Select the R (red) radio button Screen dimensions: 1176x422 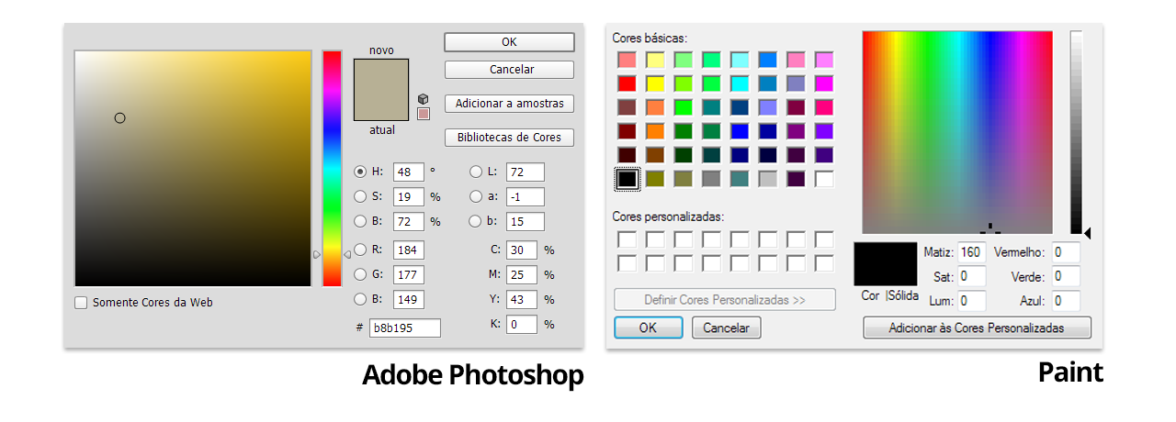360,249
